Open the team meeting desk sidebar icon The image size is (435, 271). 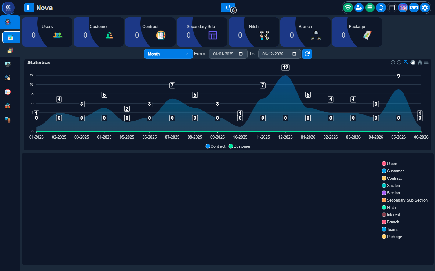pos(8,106)
